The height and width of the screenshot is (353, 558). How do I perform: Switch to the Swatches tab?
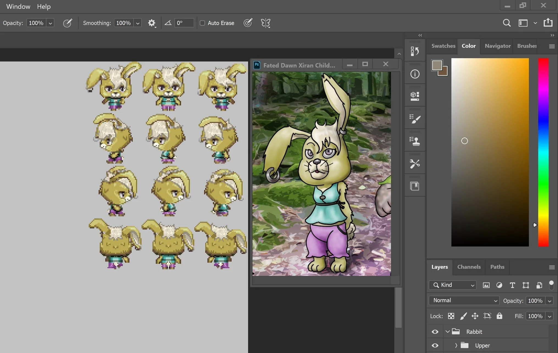(x=443, y=46)
